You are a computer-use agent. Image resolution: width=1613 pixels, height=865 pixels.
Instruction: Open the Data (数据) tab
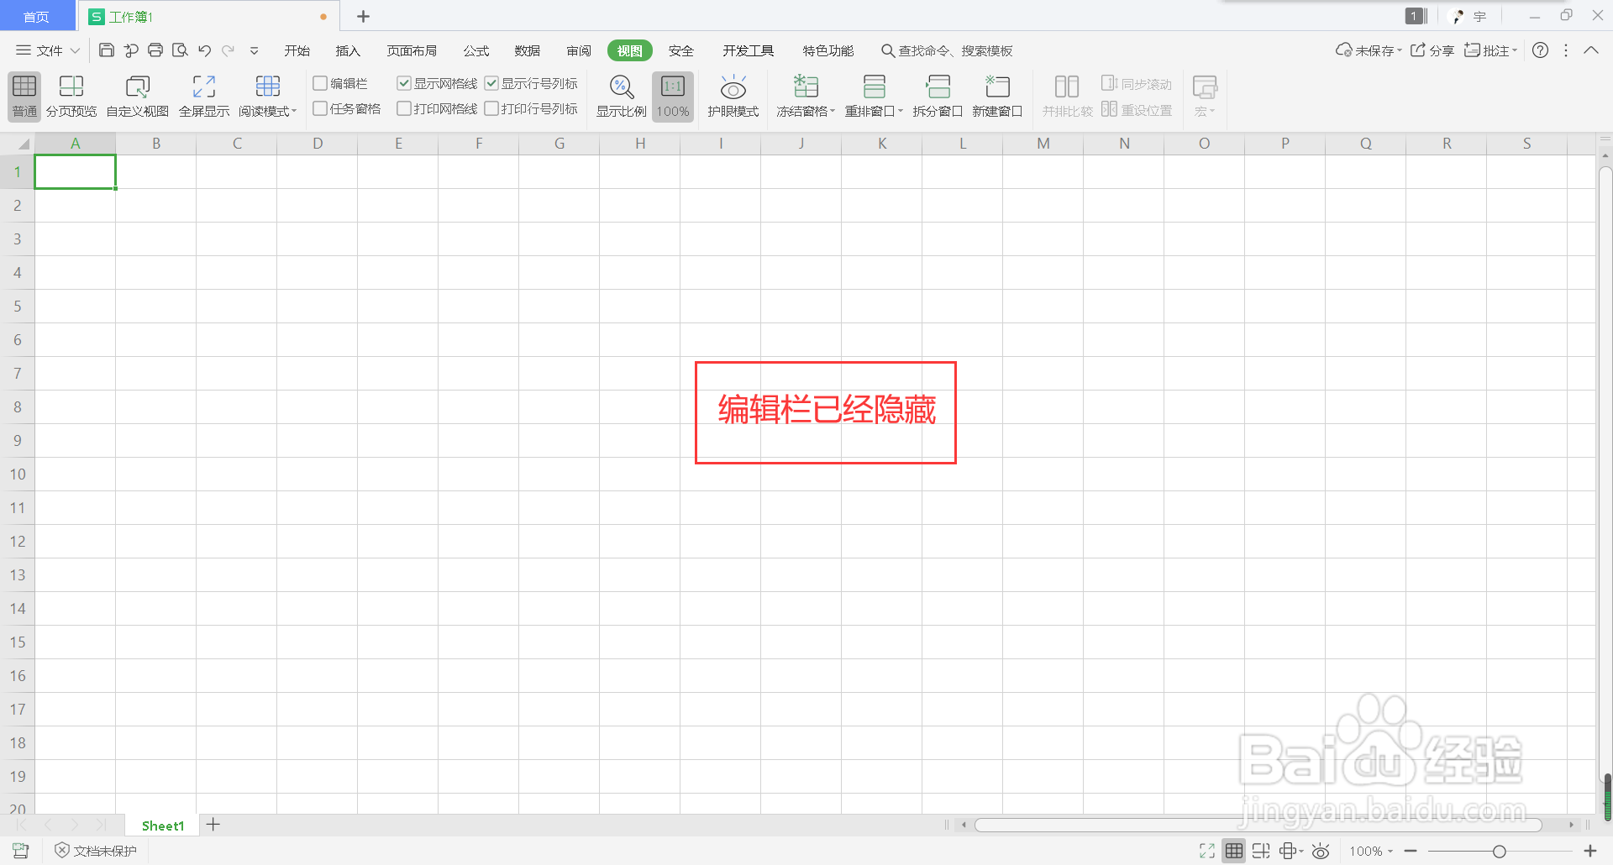[x=528, y=50]
